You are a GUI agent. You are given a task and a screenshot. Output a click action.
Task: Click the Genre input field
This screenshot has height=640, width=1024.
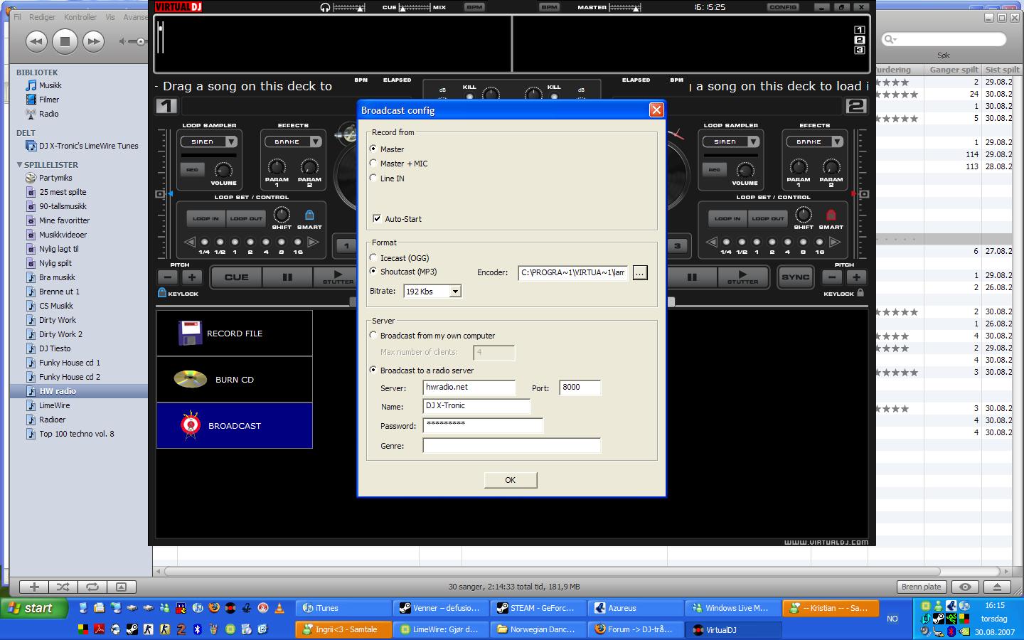click(512, 446)
